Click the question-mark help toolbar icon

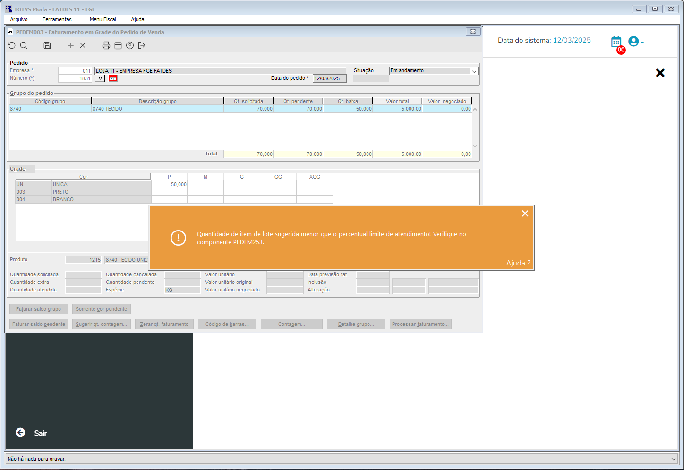(130, 45)
